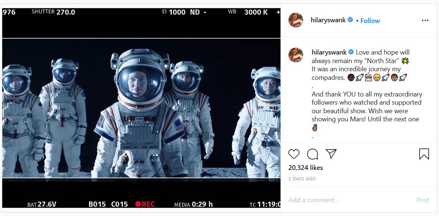View the caption profile picture
Viewport: 439px width, 216px height.
(296, 55)
